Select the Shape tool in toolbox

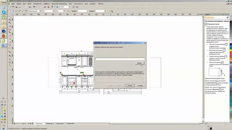point(10,19)
